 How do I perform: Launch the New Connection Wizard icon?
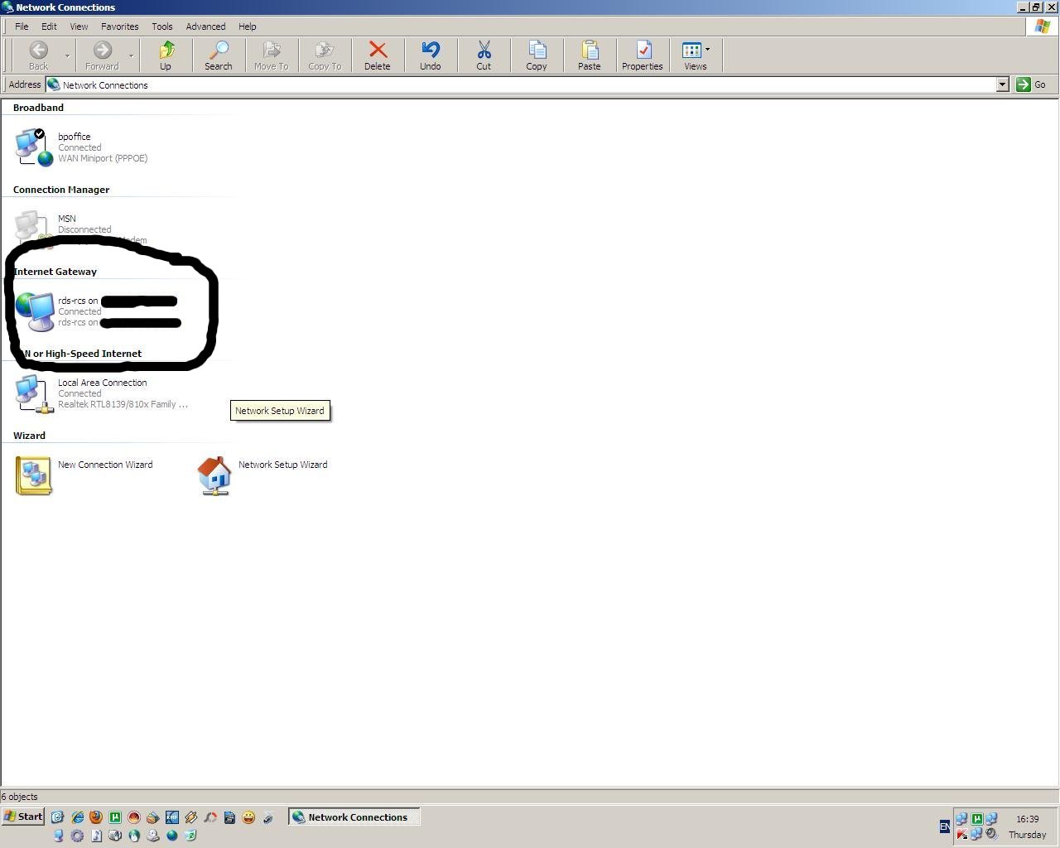pos(33,475)
